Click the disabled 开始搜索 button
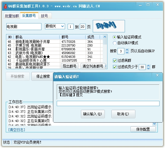The height and width of the screenshot is (148, 165). 18,76
